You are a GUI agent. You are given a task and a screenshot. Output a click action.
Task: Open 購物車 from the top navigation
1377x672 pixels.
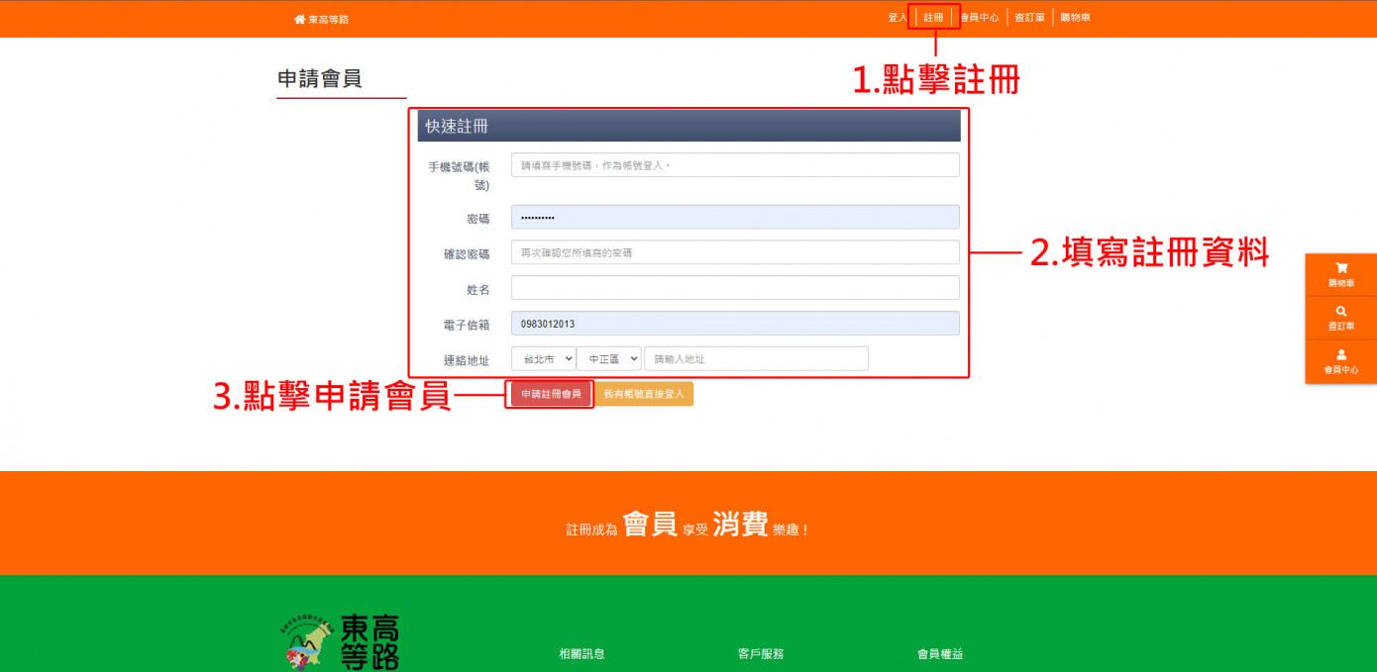1075,18
